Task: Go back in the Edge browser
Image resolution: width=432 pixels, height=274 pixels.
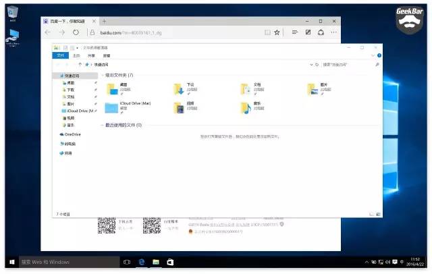Action: tap(48, 32)
